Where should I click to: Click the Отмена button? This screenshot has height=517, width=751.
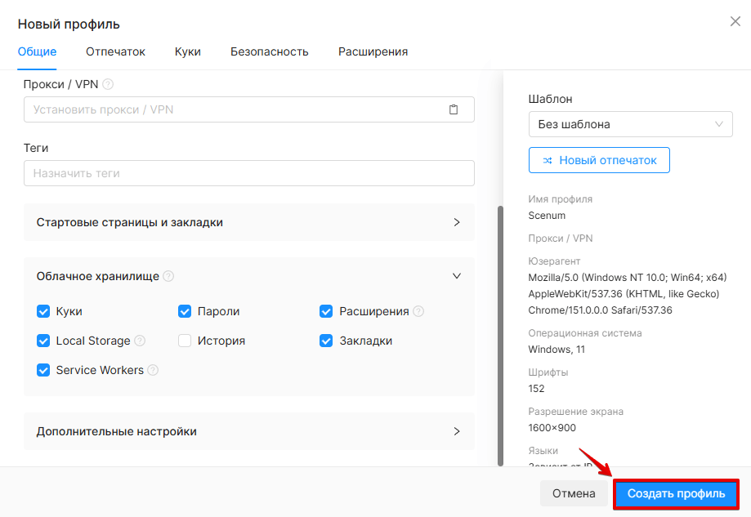(x=574, y=493)
